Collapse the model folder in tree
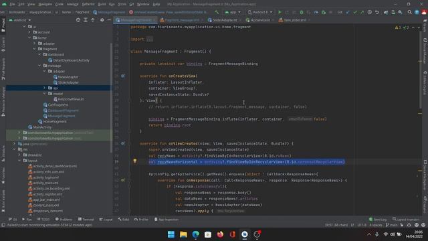 (x=45, y=94)
